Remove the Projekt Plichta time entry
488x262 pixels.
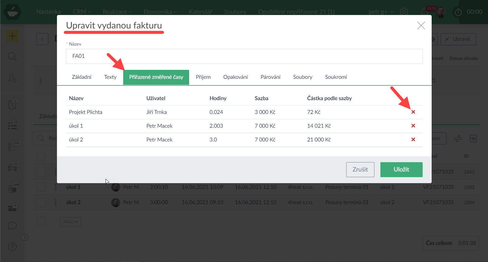pyautogui.click(x=413, y=112)
